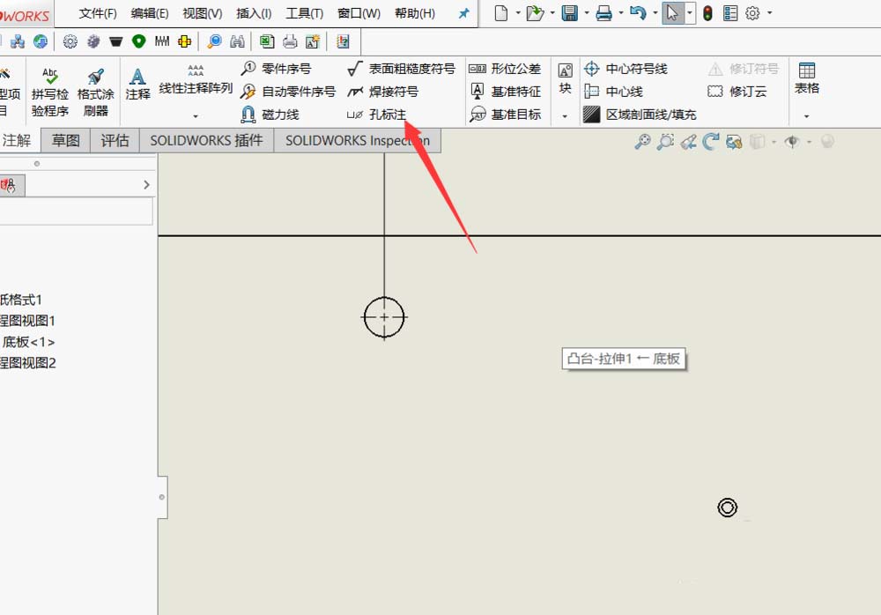The width and height of the screenshot is (881, 615).
Task: Insert a 注释 note annotation
Action: click(137, 84)
